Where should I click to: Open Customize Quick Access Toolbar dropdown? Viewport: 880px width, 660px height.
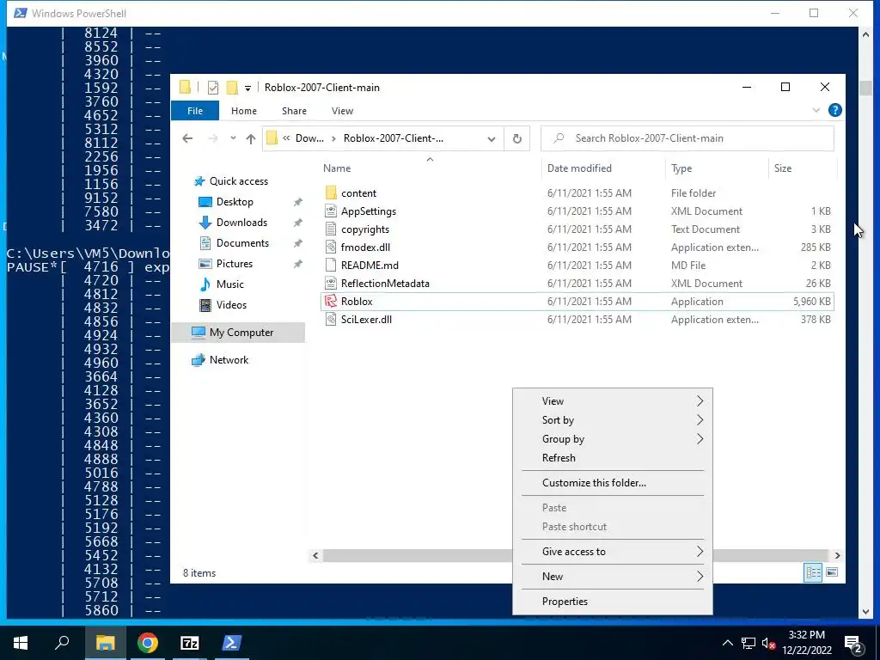pos(247,89)
